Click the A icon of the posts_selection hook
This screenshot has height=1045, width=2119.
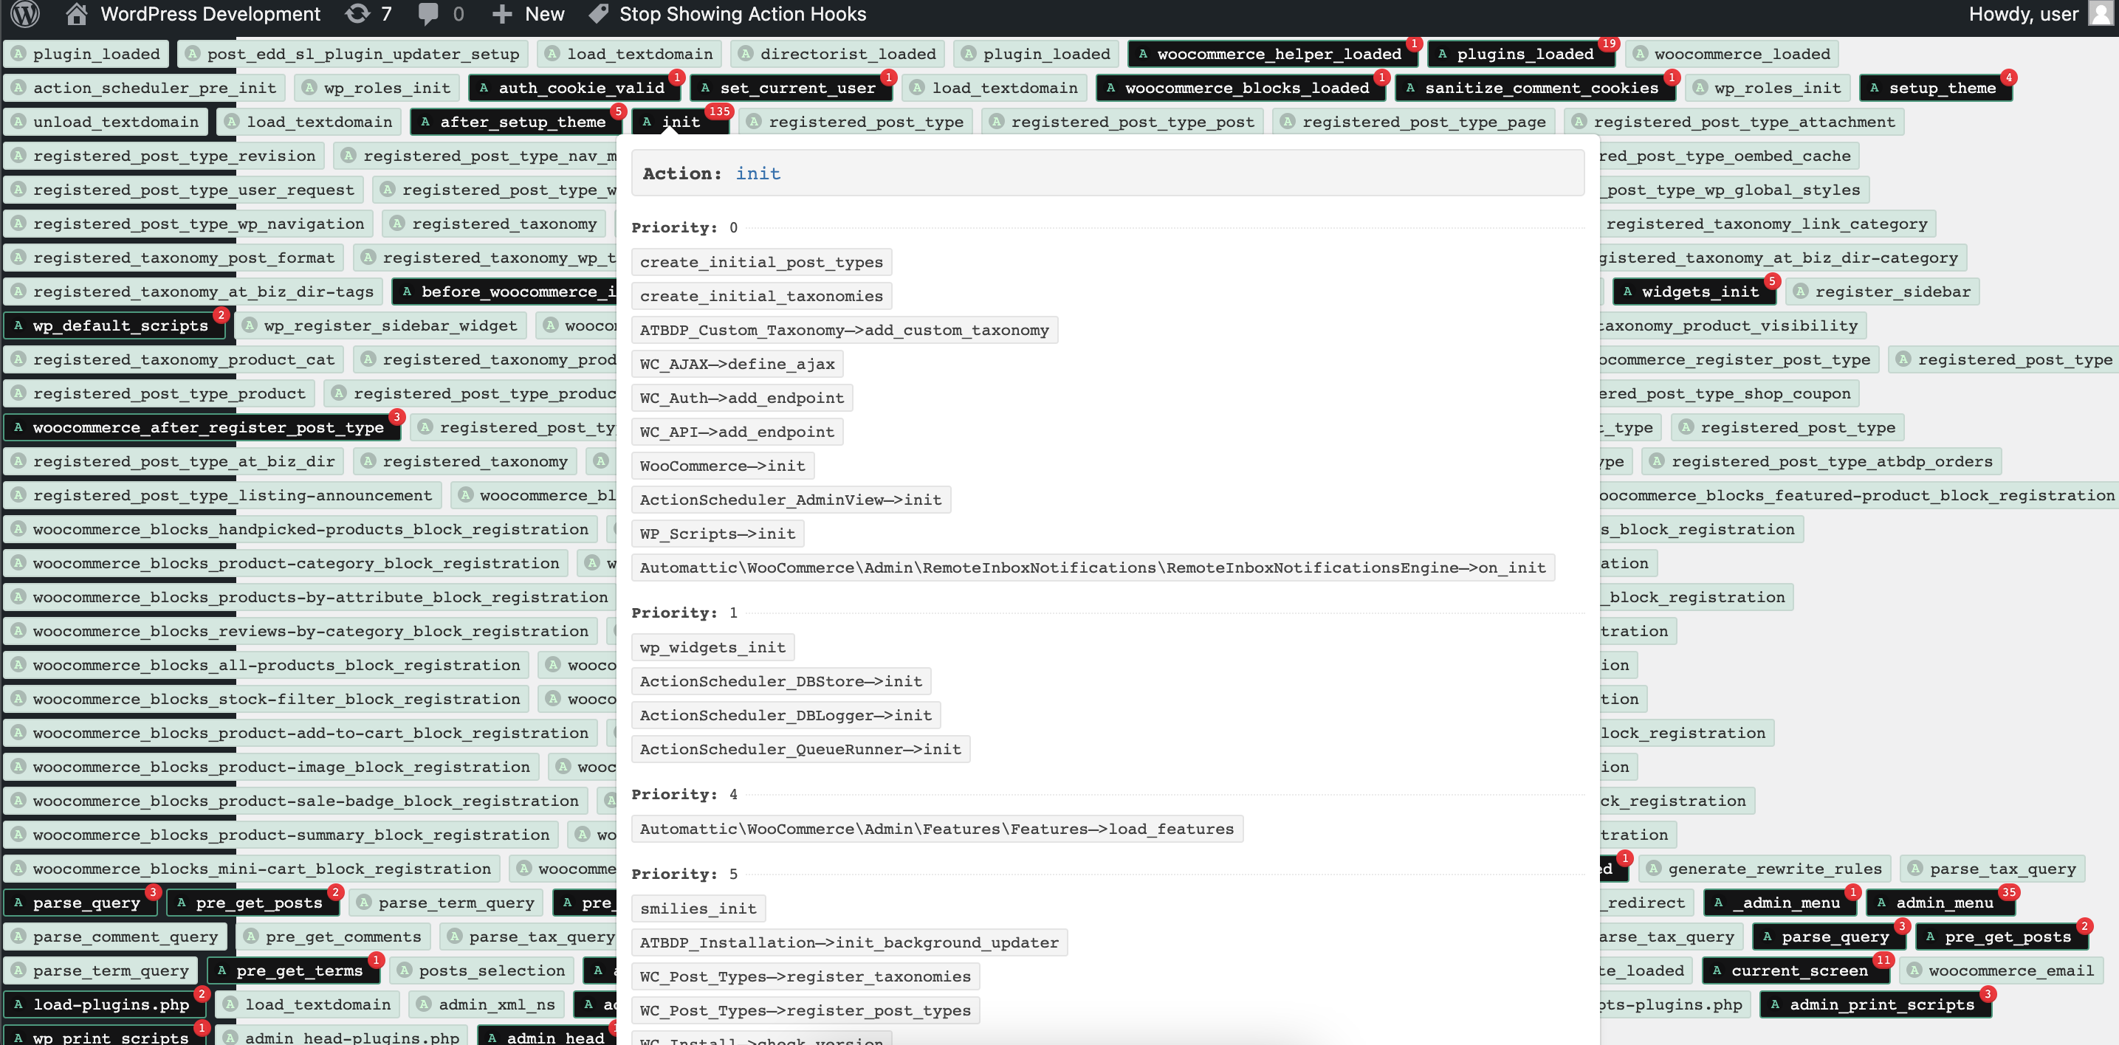coord(404,970)
